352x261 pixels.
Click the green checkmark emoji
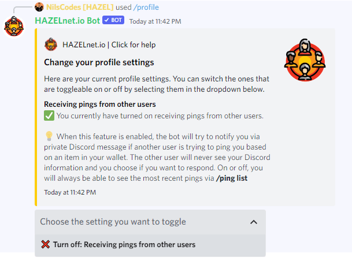point(49,115)
